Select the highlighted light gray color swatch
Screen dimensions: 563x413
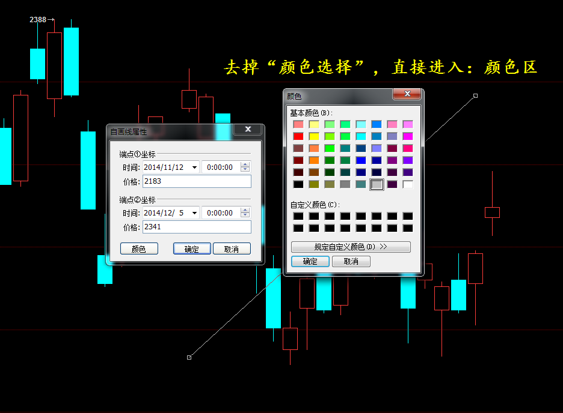pyautogui.click(x=377, y=184)
